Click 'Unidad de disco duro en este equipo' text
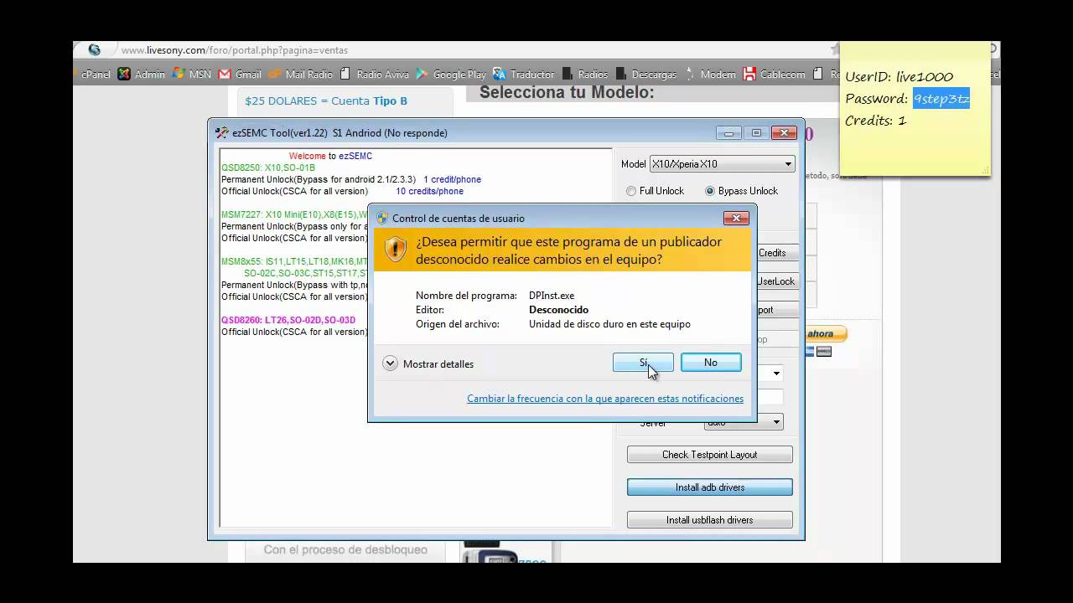 click(x=609, y=324)
